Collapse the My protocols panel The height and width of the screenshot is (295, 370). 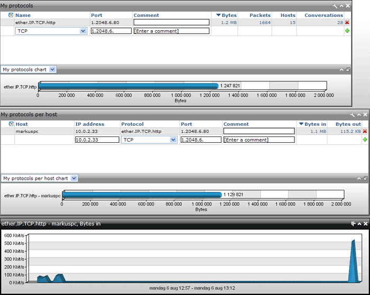pos(341,6)
